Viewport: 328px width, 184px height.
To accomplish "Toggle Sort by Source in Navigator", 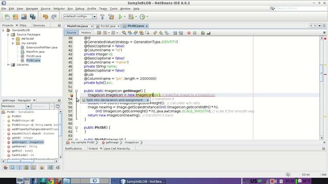I will pos(57,167).
